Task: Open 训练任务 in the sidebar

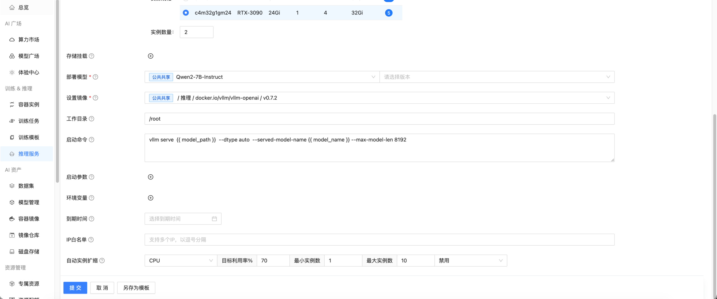Action: click(x=29, y=121)
